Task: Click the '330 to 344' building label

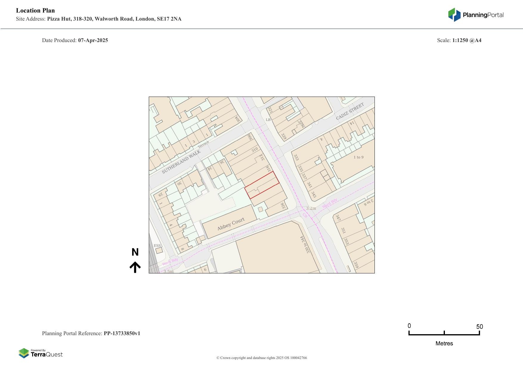Action: pos(305,245)
